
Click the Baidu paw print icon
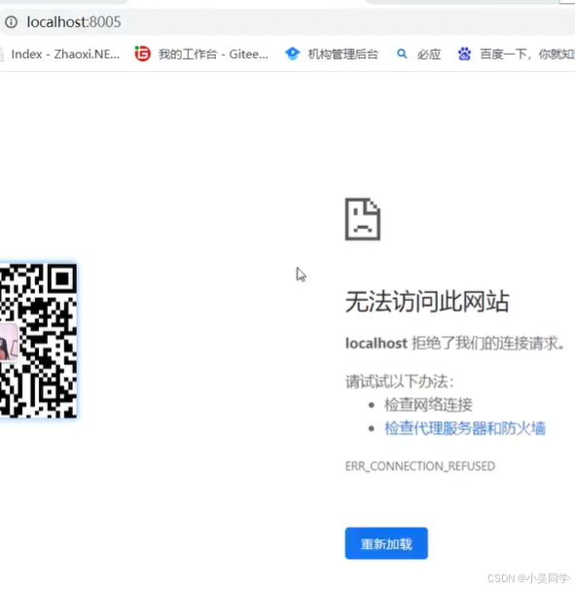pos(464,55)
